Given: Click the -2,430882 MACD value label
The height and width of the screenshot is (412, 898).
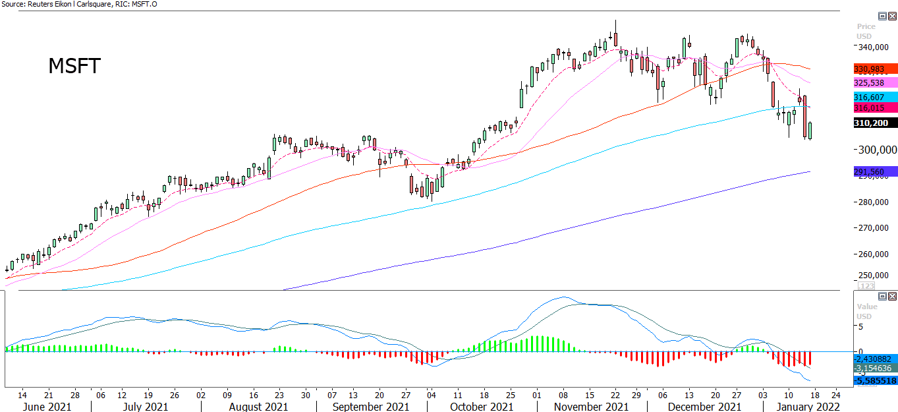Looking at the screenshot, I should pos(876,358).
